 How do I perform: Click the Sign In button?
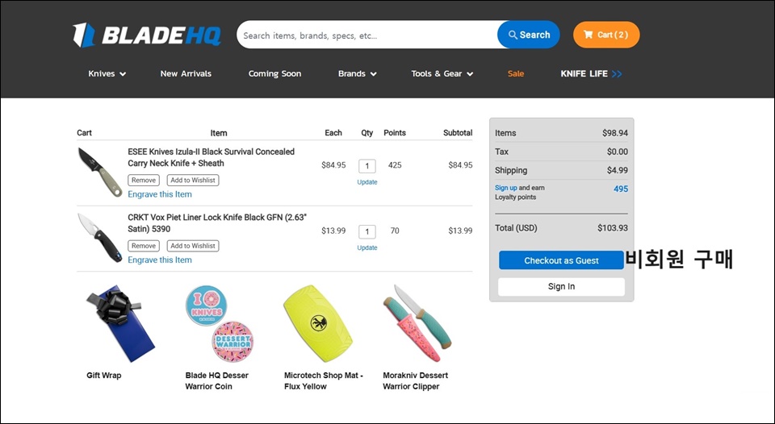click(x=561, y=286)
